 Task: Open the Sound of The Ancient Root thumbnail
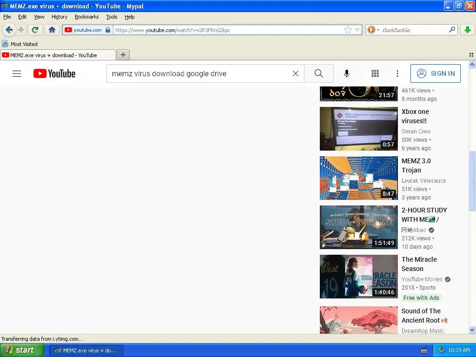pos(358,320)
